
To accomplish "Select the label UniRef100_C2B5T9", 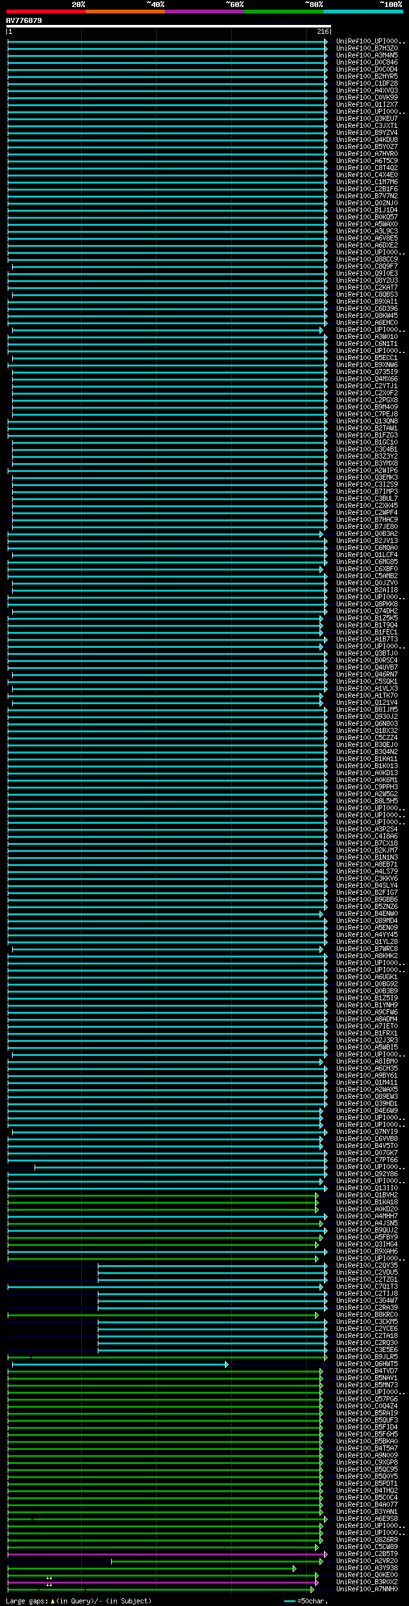I will coord(367,1554).
